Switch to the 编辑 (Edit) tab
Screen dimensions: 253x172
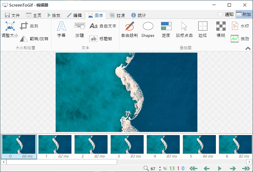click(x=74, y=15)
